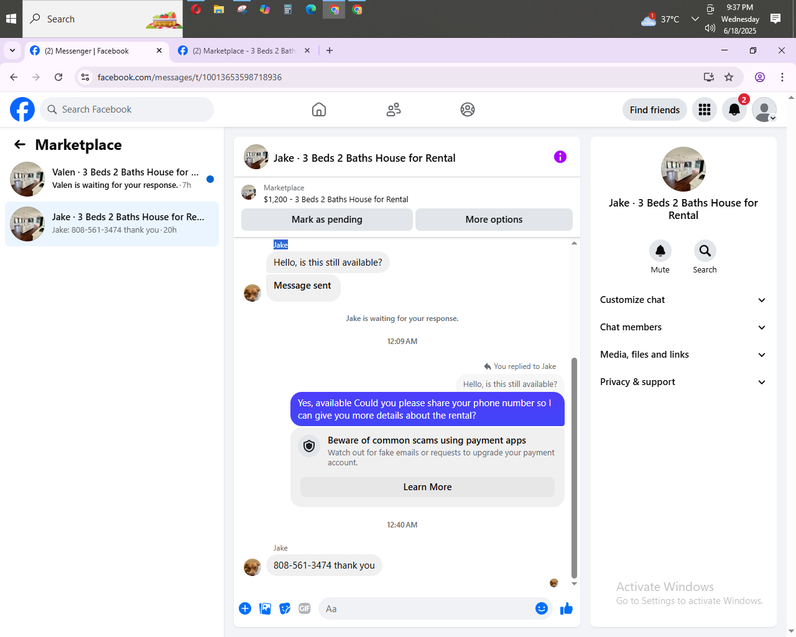
Task: Focus Search Facebook field
Action: tap(127, 109)
